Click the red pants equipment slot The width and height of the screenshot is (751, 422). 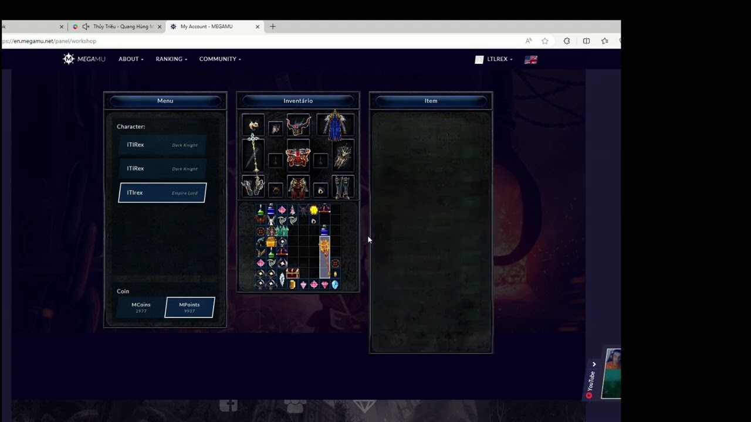(298, 186)
